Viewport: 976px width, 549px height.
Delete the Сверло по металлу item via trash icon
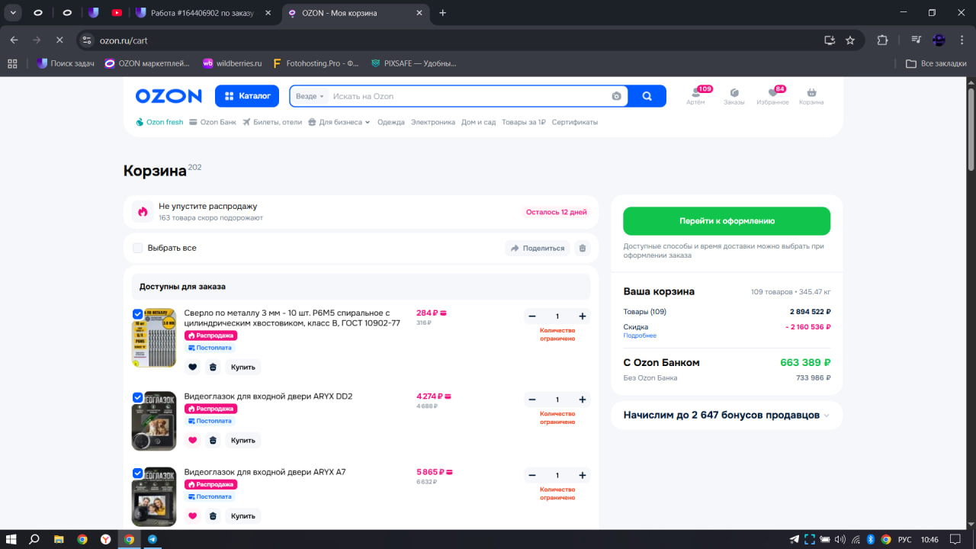tap(213, 367)
